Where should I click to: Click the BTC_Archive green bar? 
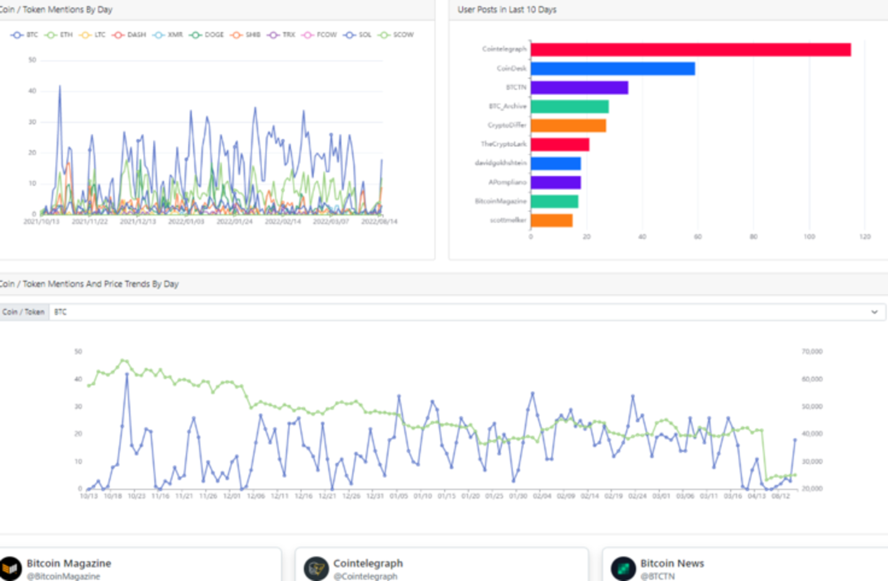pos(570,107)
